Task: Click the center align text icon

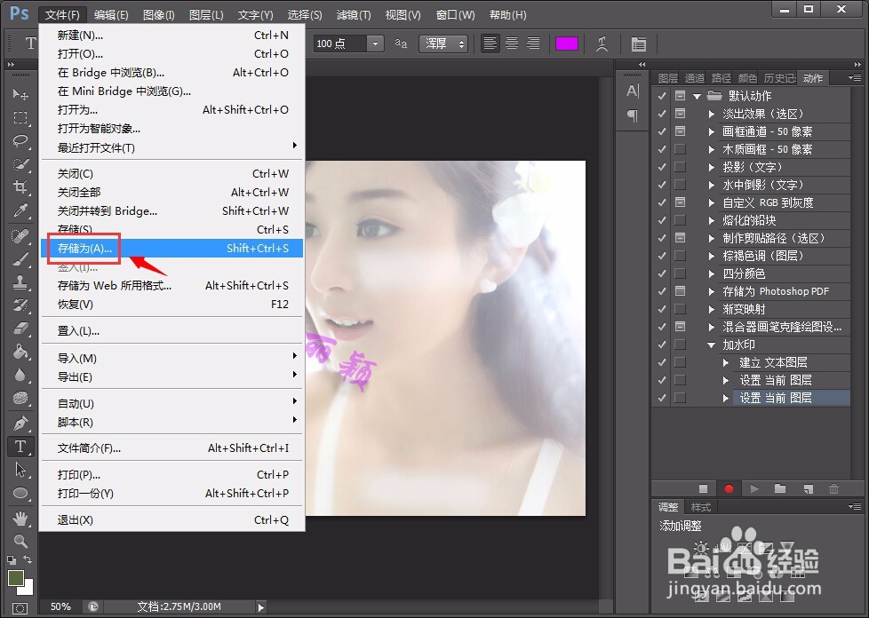Action: click(x=512, y=44)
